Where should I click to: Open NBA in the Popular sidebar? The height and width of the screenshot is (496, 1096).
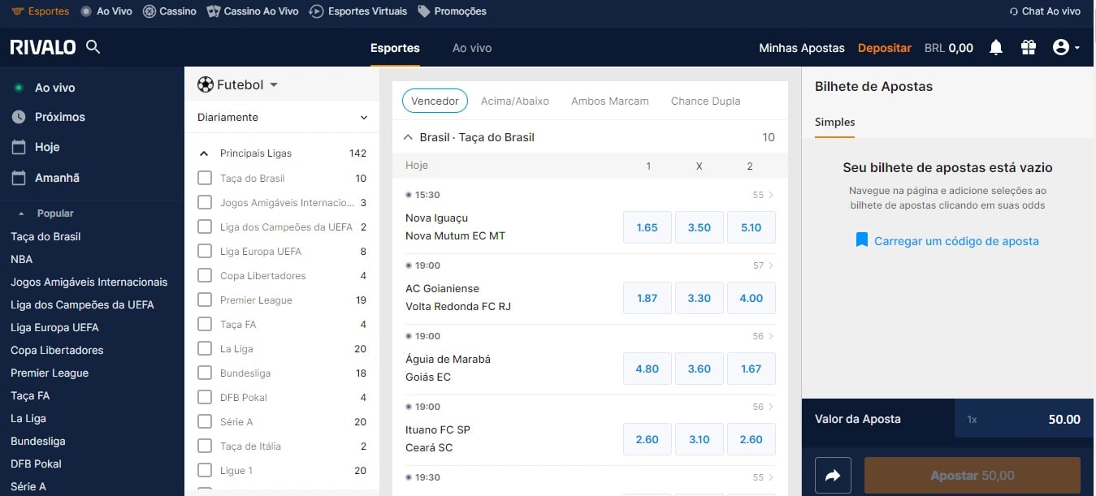[21, 259]
